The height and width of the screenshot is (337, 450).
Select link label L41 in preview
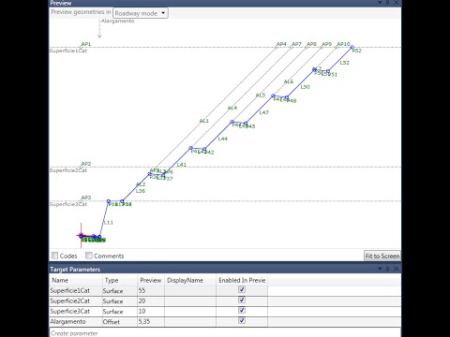point(182,165)
